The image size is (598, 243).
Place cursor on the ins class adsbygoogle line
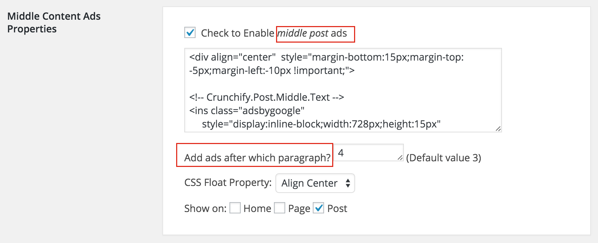247,111
